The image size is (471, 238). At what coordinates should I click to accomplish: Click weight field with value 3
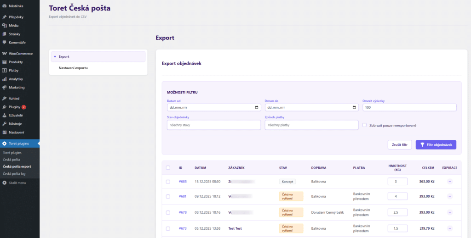click(x=397, y=182)
